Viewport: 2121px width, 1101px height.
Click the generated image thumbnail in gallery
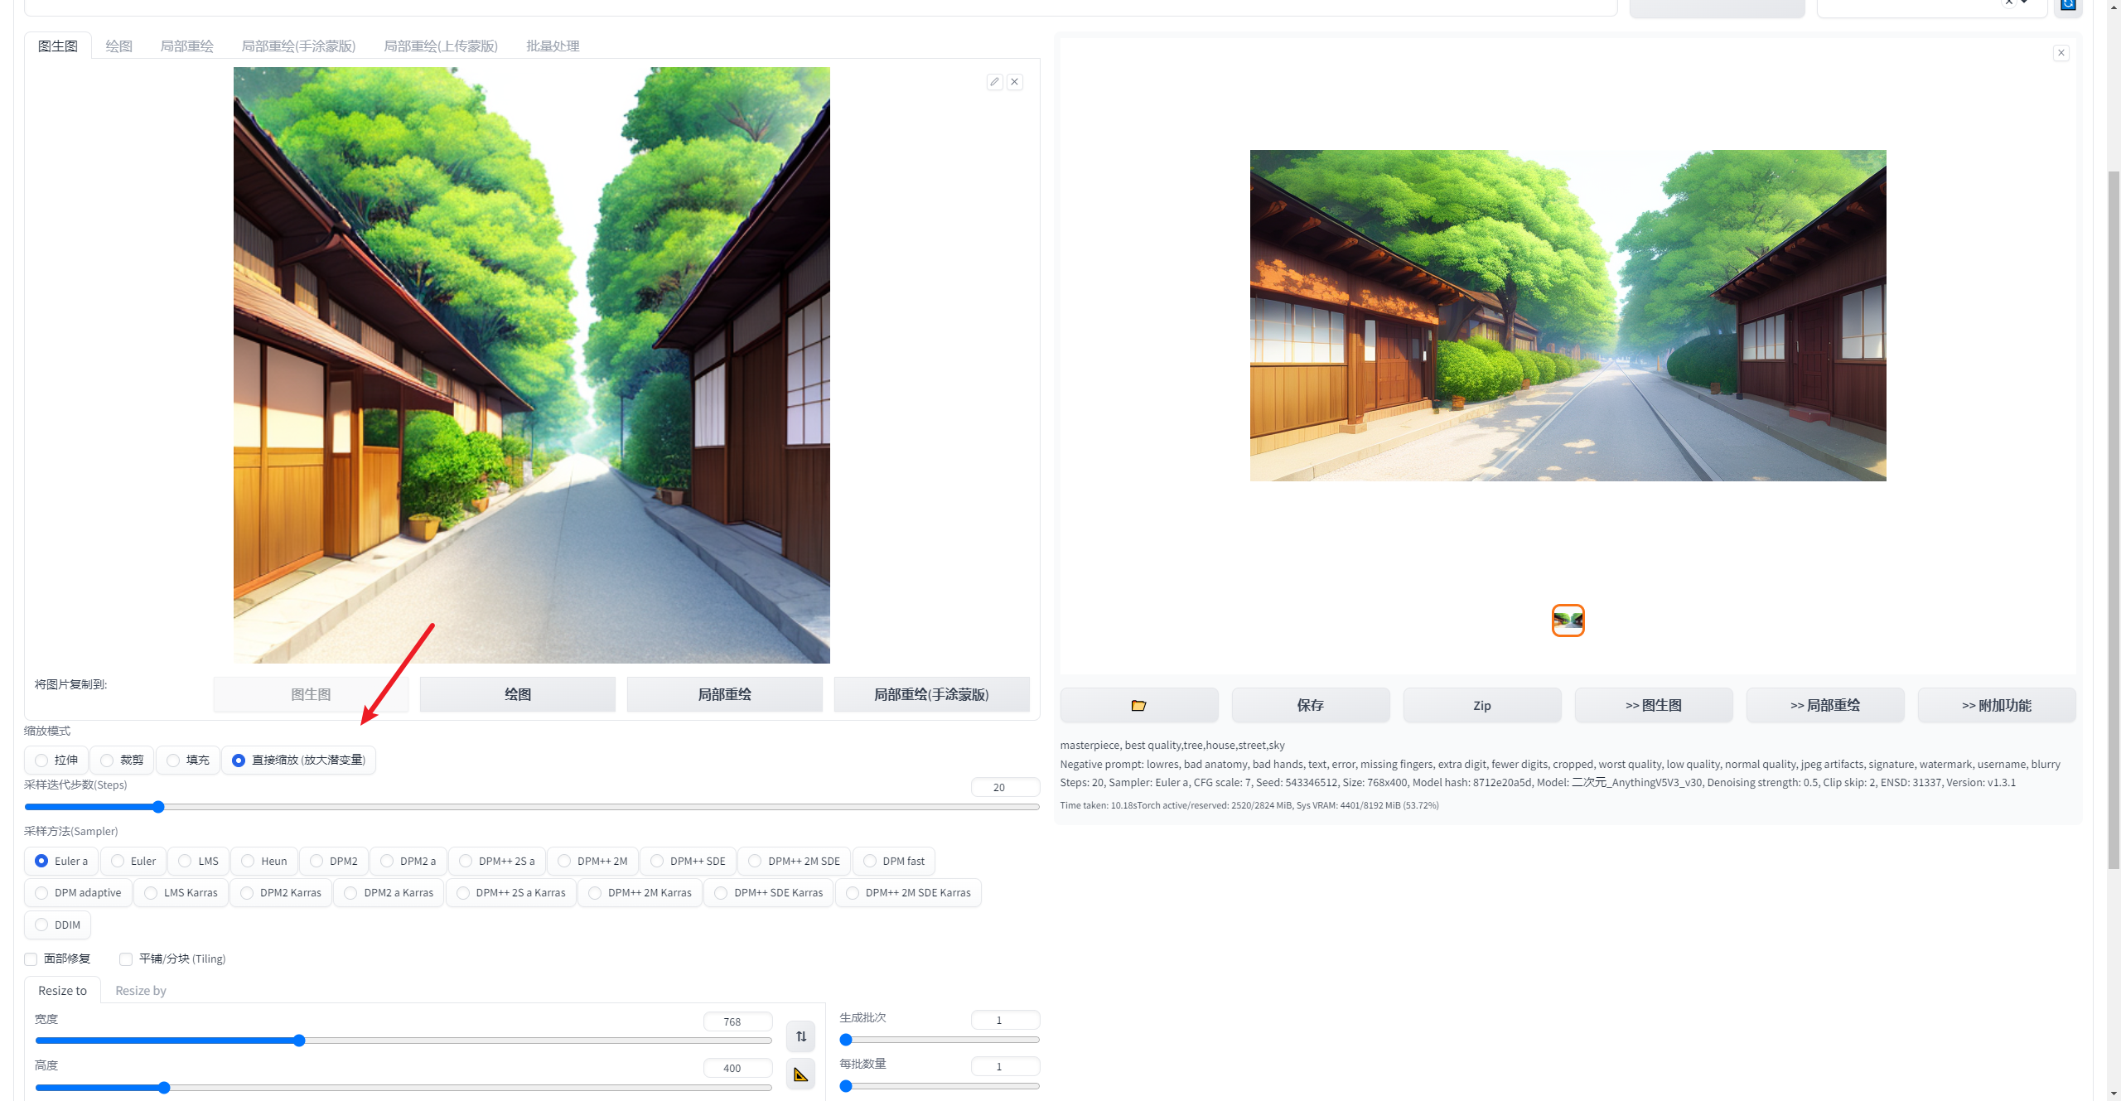pyautogui.click(x=1568, y=621)
